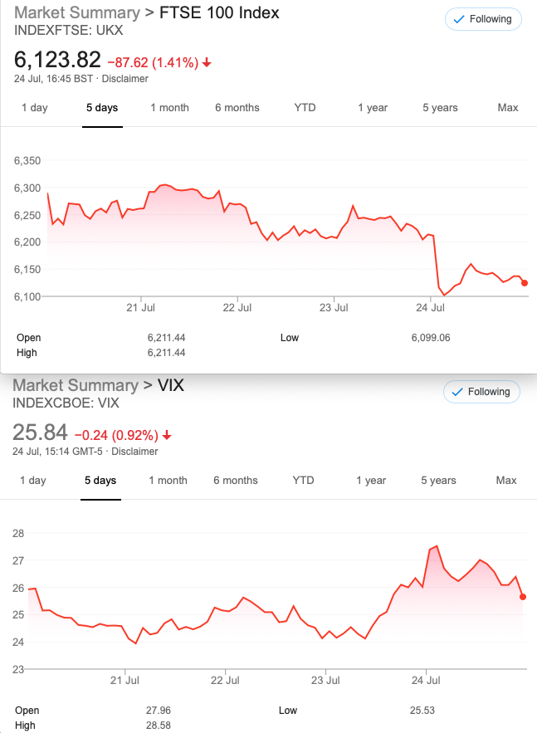
Task: Toggle the FTSE 100 Following button
Action: 483,19
